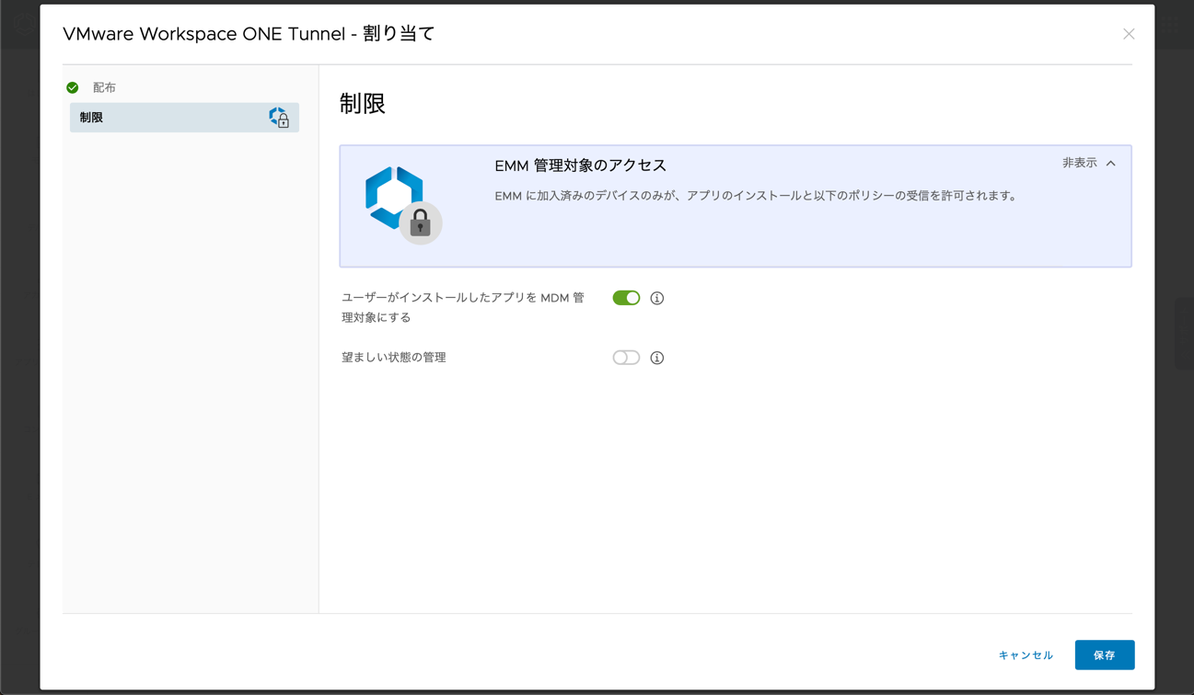The height and width of the screenshot is (695, 1194).
Task: Click the EMM に加入済みのデバイス description text
Action: (x=756, y=196)
